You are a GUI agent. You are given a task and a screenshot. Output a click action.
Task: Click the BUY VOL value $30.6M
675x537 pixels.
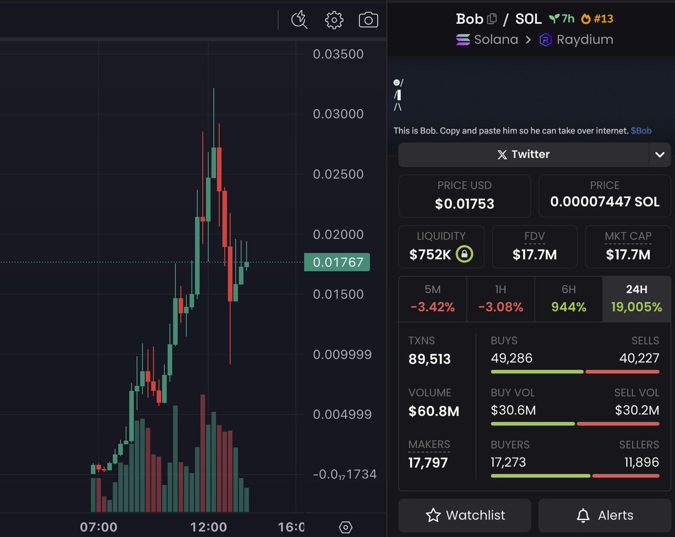(x=513, y=410)
